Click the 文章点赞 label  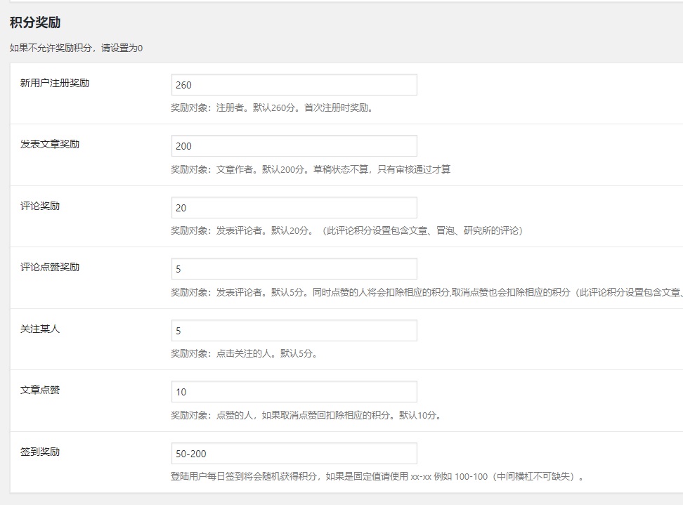click(39, 390)
